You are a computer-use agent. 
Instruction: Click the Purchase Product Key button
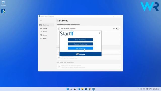(80, 44)
